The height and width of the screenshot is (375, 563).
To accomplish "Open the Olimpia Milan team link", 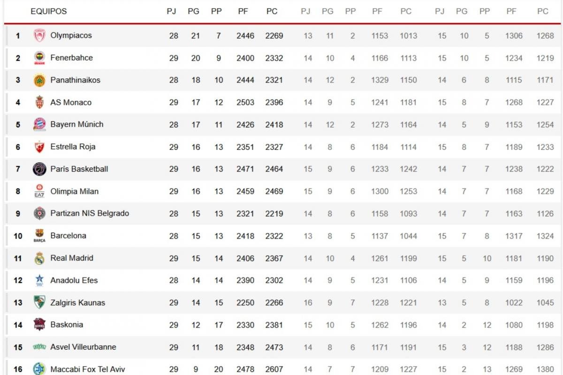I will (74, 191).
